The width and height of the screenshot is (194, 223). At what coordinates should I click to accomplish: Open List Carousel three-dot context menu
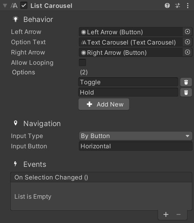(187, 6)
